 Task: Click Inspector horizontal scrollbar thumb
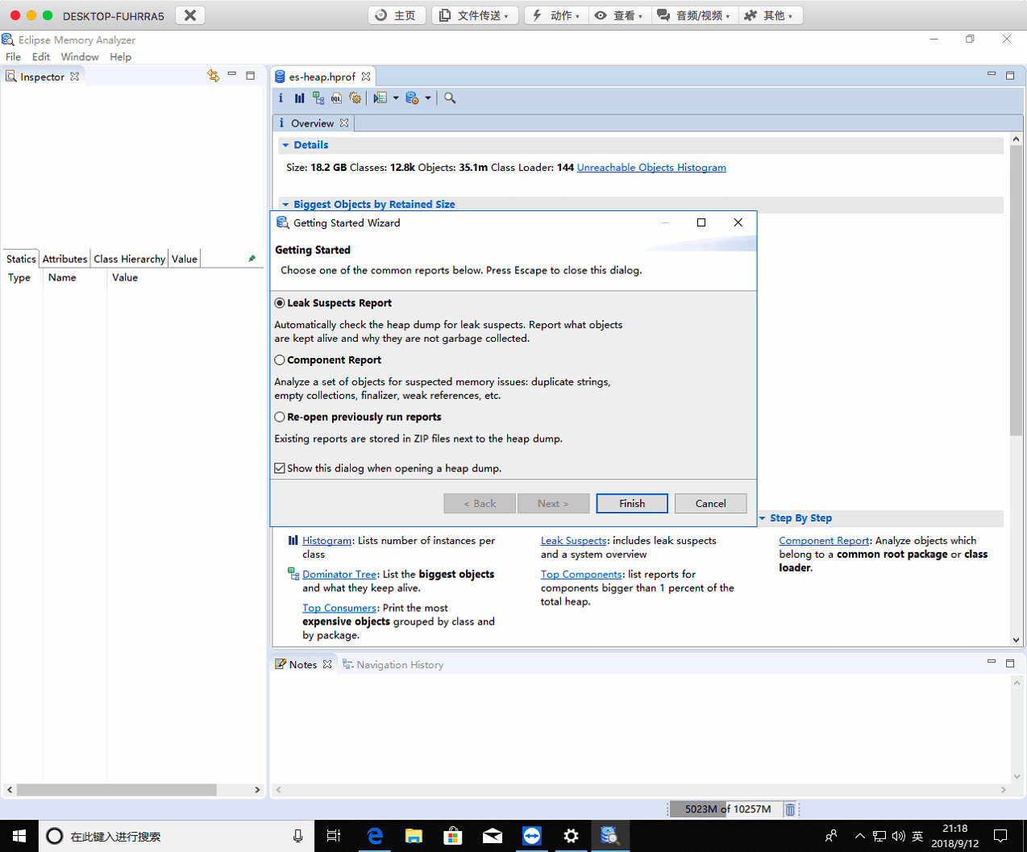[117, 790]
